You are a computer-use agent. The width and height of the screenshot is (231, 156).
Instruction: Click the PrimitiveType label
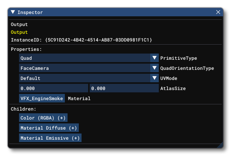click(x=179, y=58)
